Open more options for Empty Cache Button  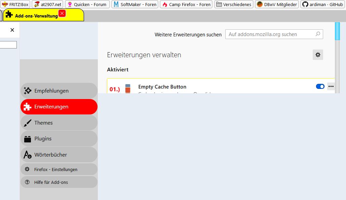[x=331, y=87]
